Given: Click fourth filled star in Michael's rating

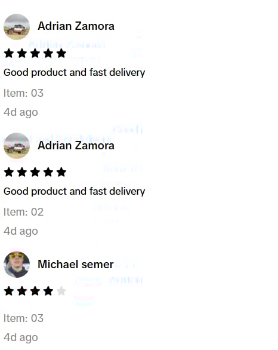Looking at the screenshot, I should pos(48,291).
